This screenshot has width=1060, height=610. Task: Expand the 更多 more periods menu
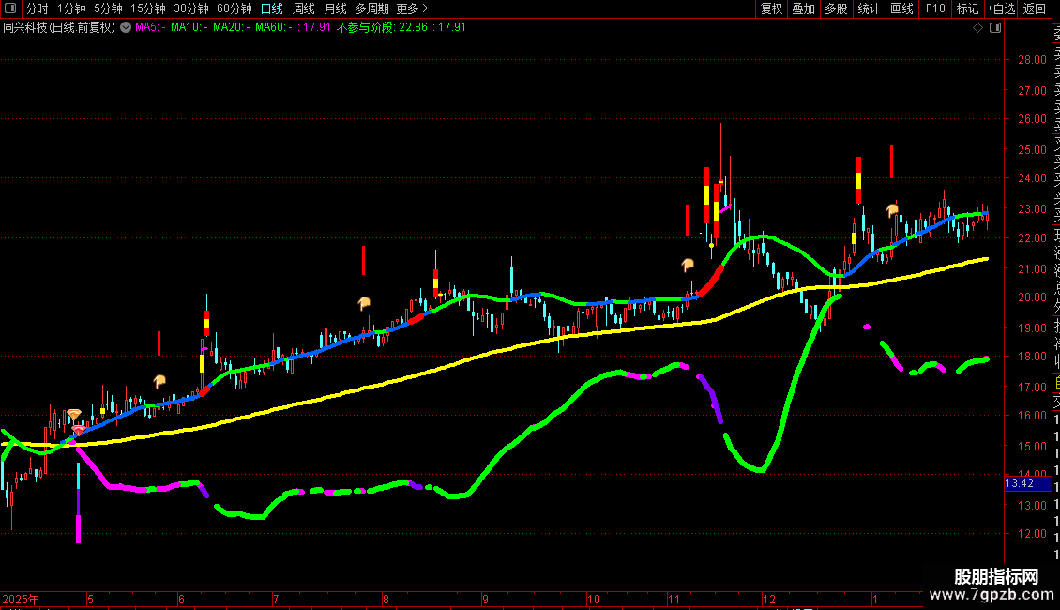click(413, 8)
